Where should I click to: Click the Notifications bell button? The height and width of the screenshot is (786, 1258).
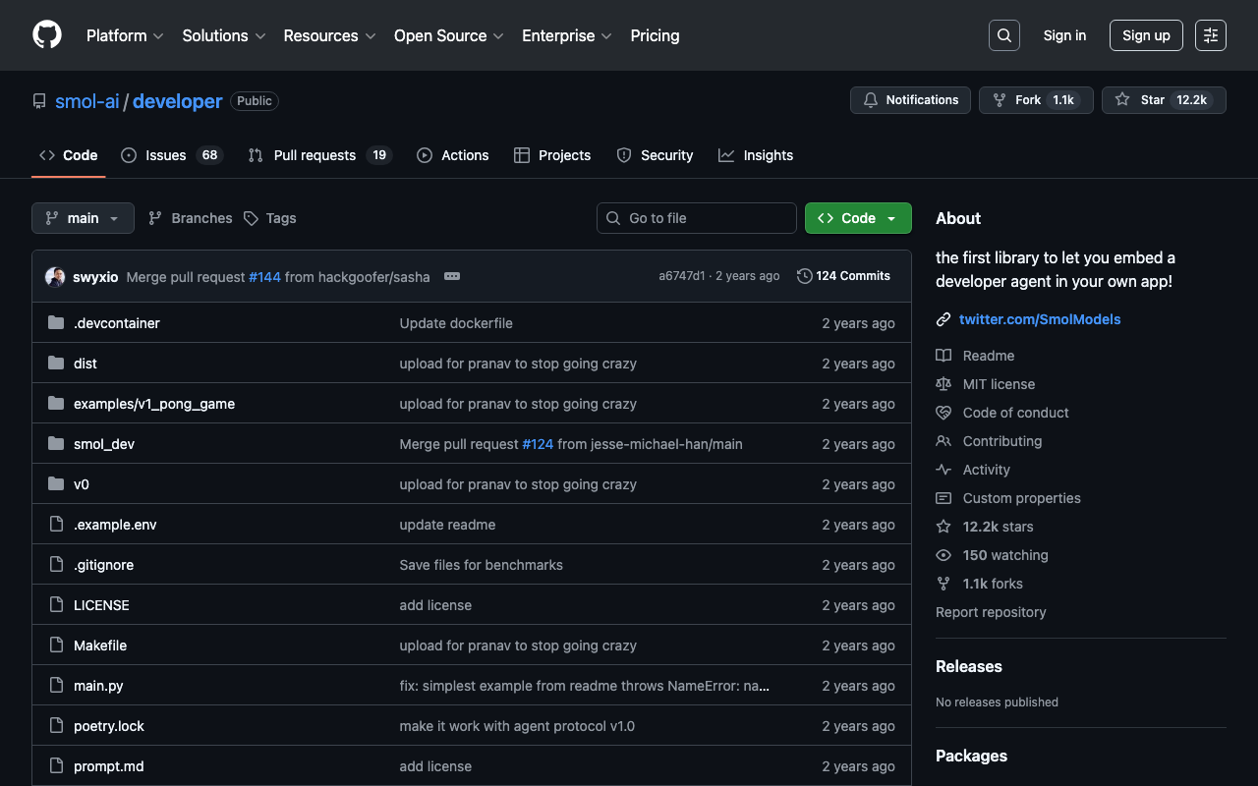(x=910, y=100)
